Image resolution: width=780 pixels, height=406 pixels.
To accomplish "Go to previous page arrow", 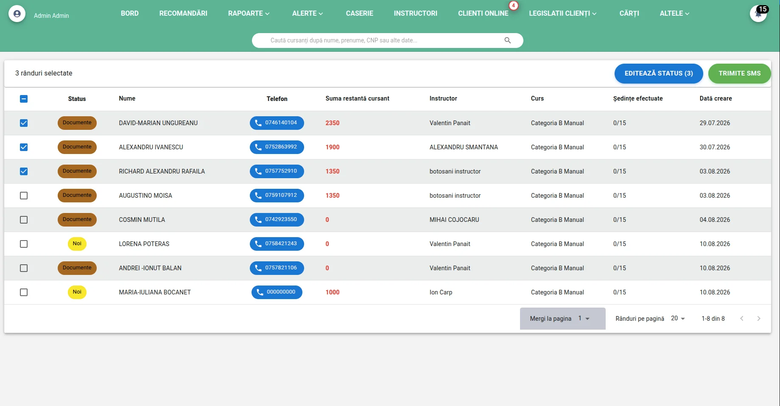I will point(742,319).
